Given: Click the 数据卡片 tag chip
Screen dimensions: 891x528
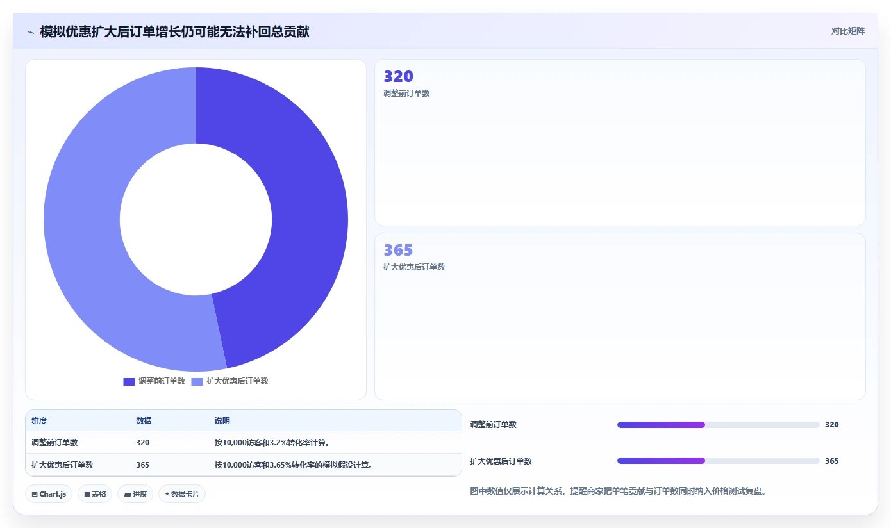Looking at the screenshot, I should click(x=182, y=494).
